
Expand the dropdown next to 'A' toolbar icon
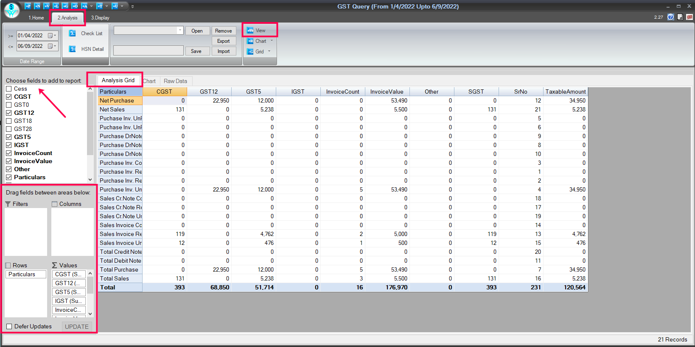click(91, 6)
